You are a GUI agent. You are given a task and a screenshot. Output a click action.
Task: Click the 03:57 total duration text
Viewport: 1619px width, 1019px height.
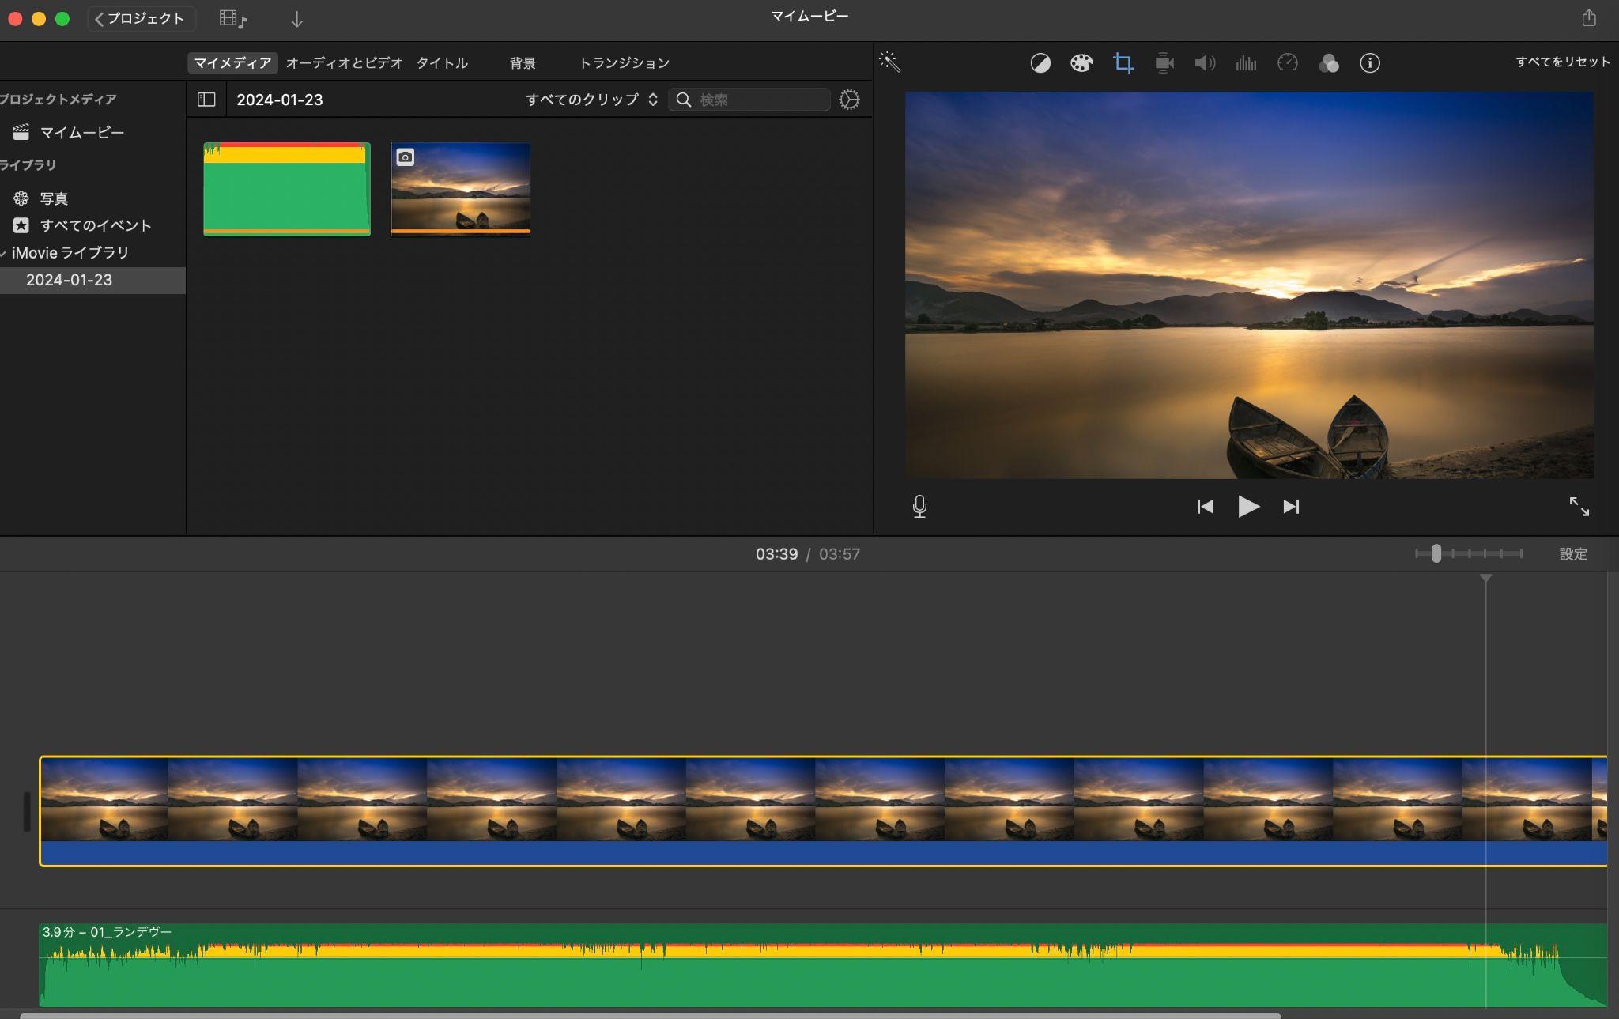coord(840,554)
